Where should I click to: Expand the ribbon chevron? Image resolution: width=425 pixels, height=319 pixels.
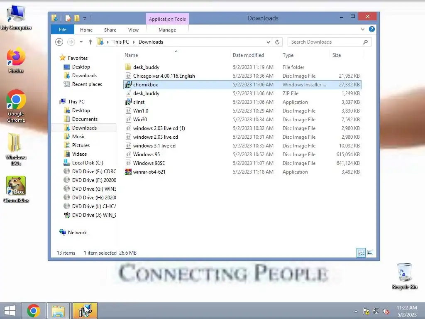point(363,29)
